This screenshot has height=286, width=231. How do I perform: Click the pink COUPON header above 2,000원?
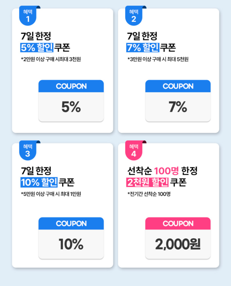pyautogui.click(x=178, y=223)
